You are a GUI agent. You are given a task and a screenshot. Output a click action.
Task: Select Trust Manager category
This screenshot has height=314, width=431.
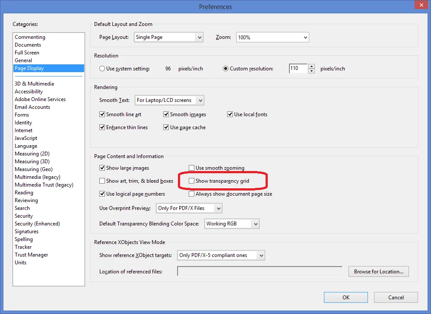tap(32, 255)
